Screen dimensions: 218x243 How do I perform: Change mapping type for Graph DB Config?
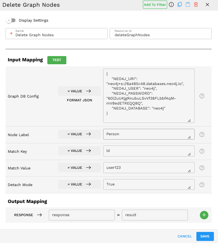tap(79, 91)
